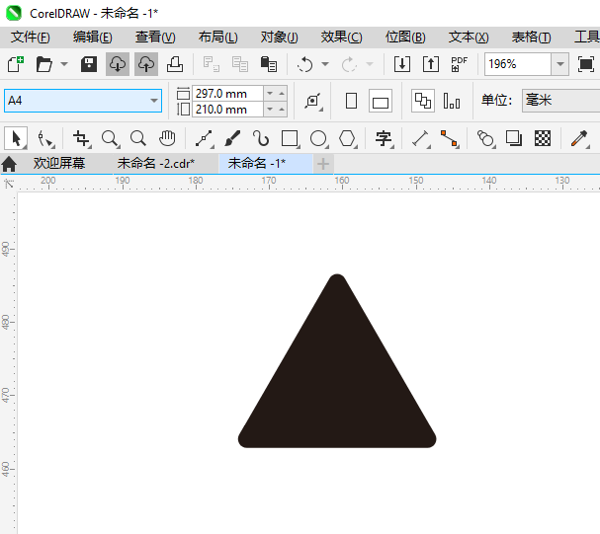Click the 196% zoom level field
Image resolution: width=600 pixels, height=534 pixels.
click(x=518, y=64)
